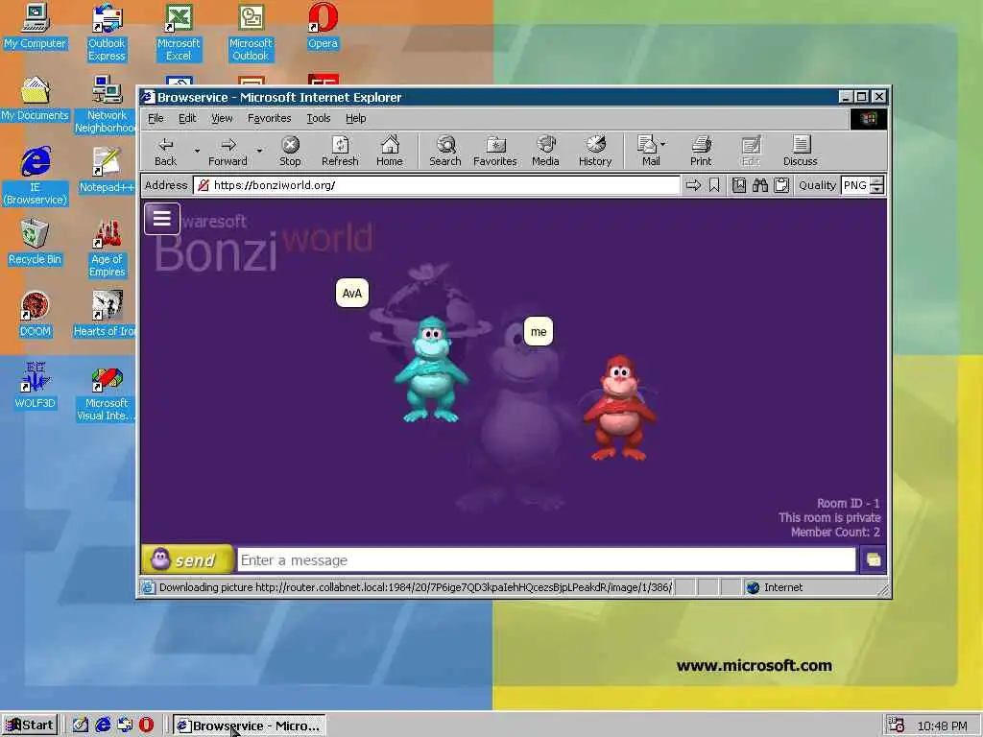The image size is (983, 737).
Task: Refresh the page in Internet Explorer
Action: pyautogui.click(x=340, y=152)
